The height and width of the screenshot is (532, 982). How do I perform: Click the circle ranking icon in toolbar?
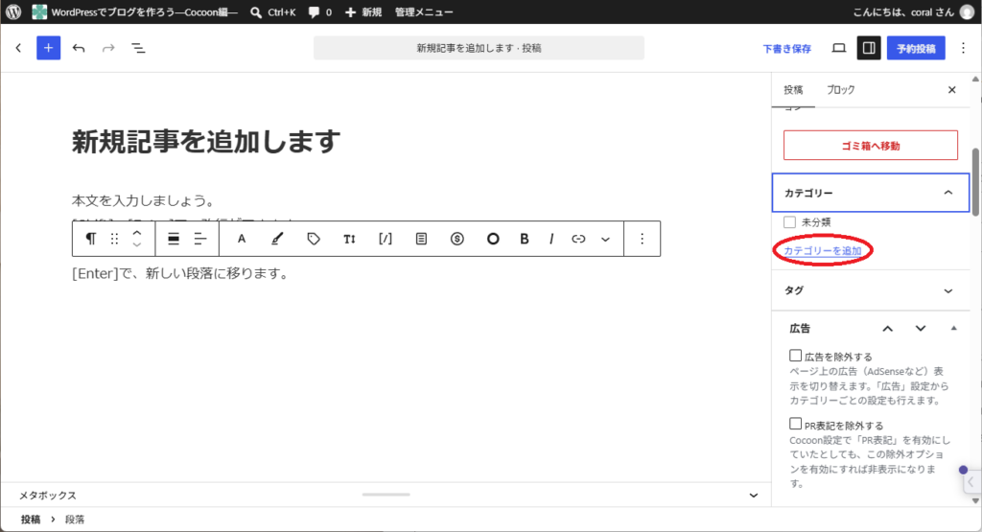(x=493, y=239)
